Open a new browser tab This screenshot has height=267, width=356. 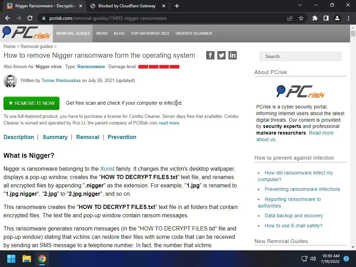177,6
